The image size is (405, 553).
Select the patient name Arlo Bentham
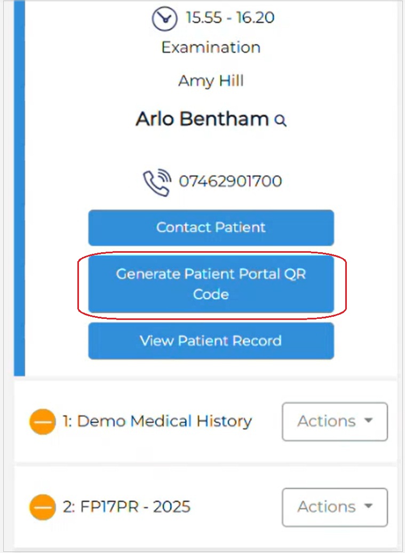click(x=202, y=119)
